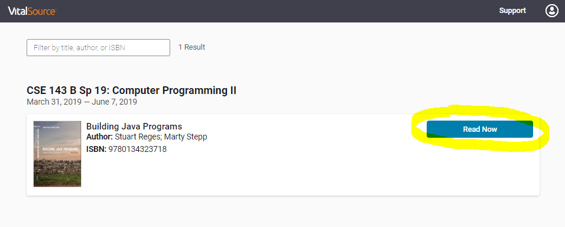Click the Read Now button
Viewport: 565px width, 227px height.
[480, 129]
